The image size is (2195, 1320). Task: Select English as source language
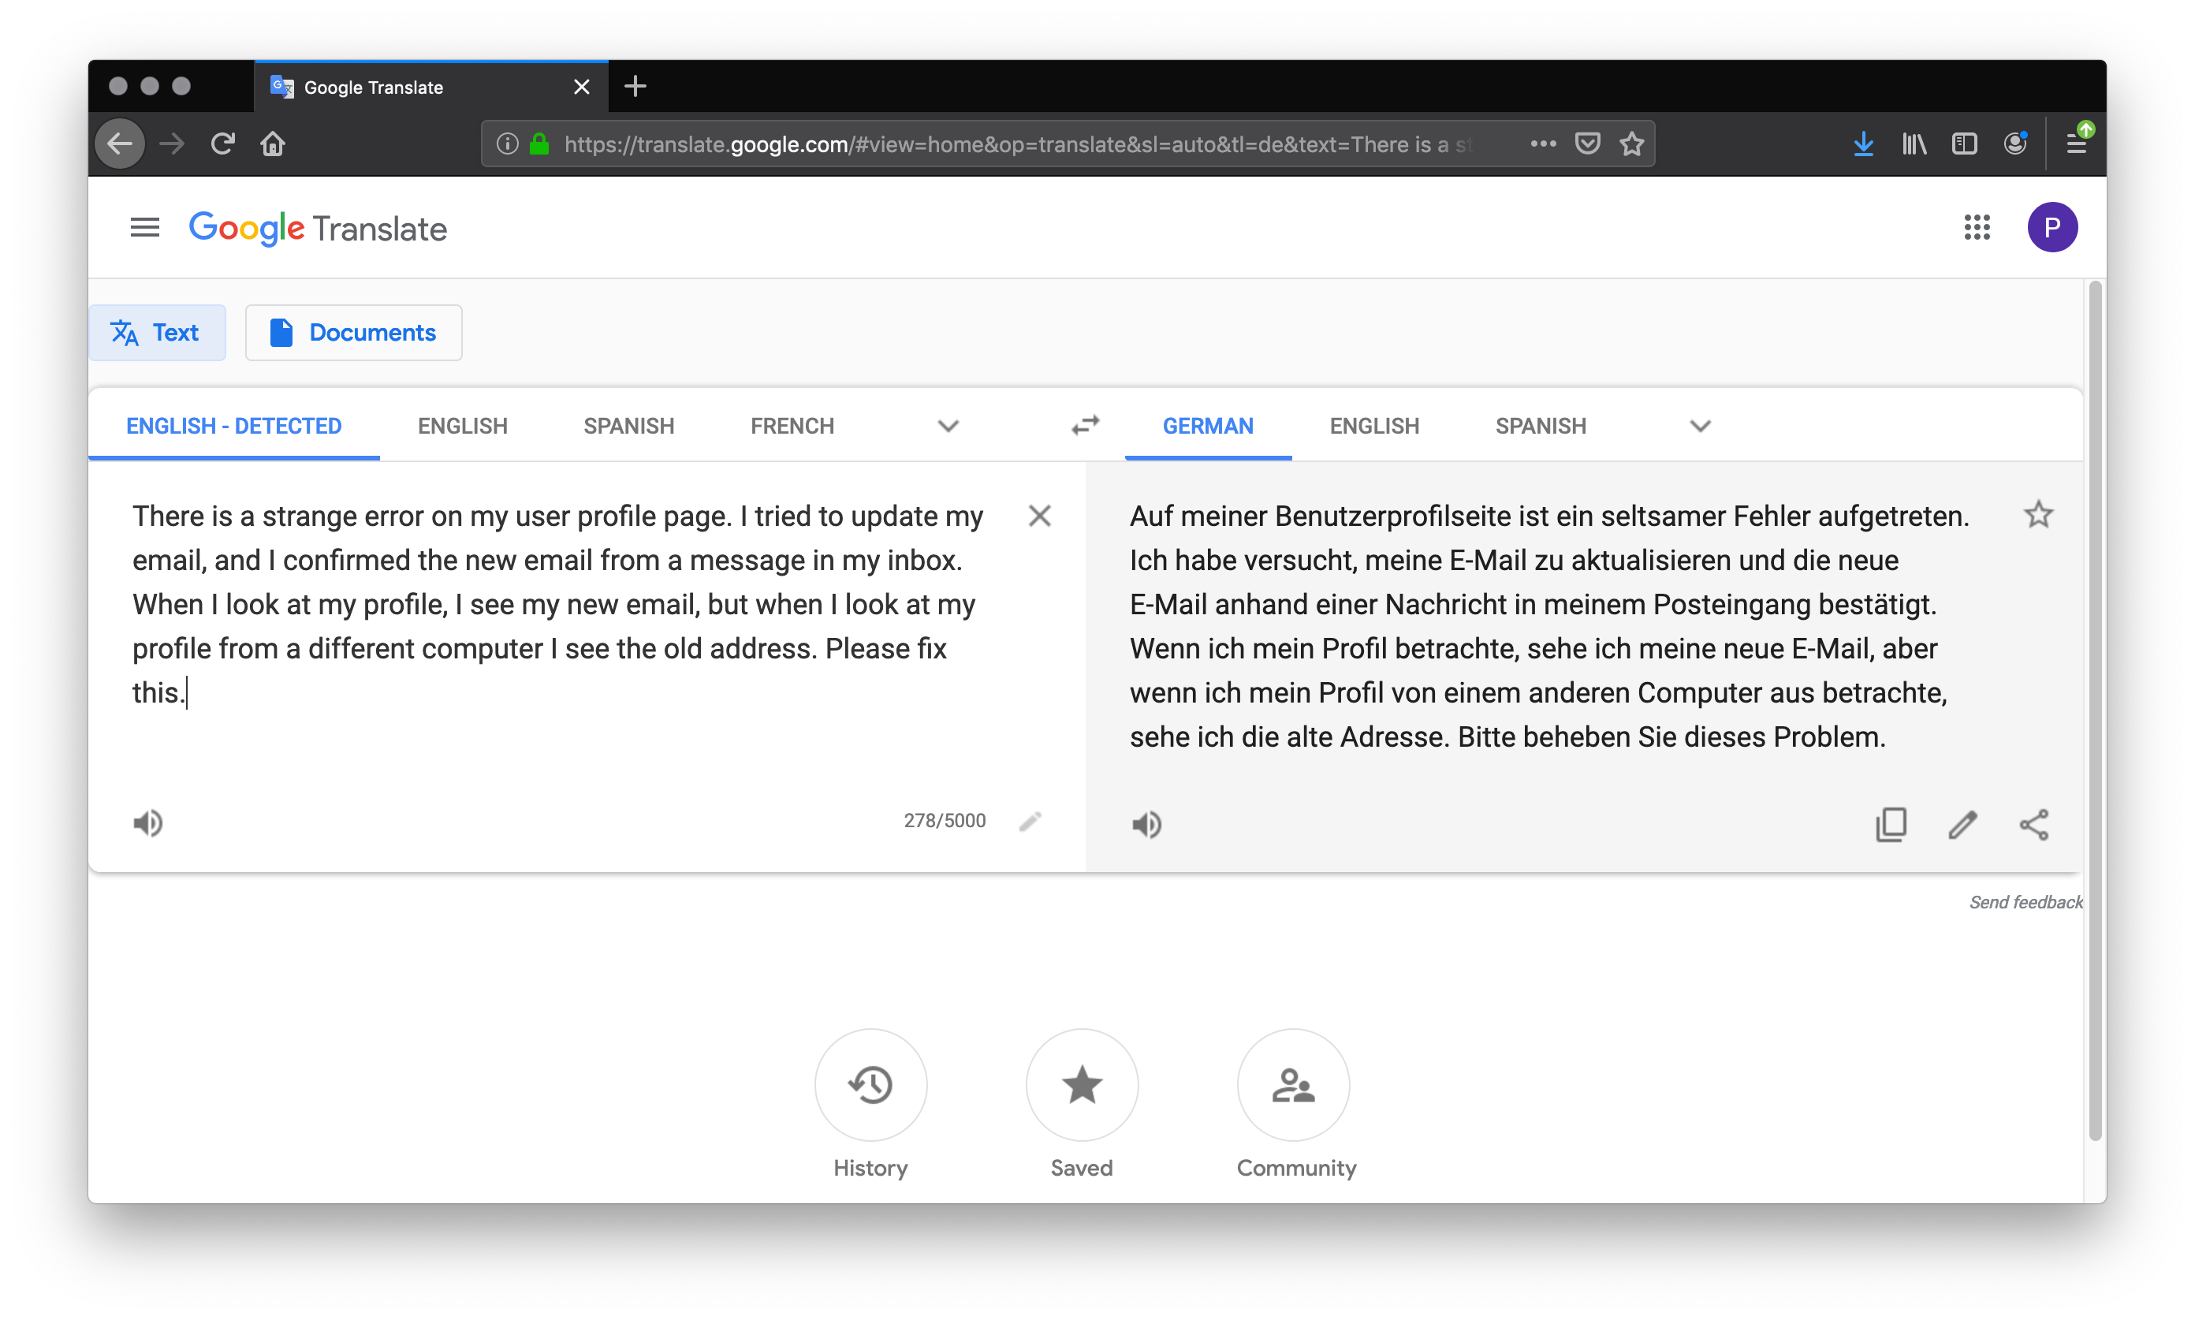click(463, 426)
